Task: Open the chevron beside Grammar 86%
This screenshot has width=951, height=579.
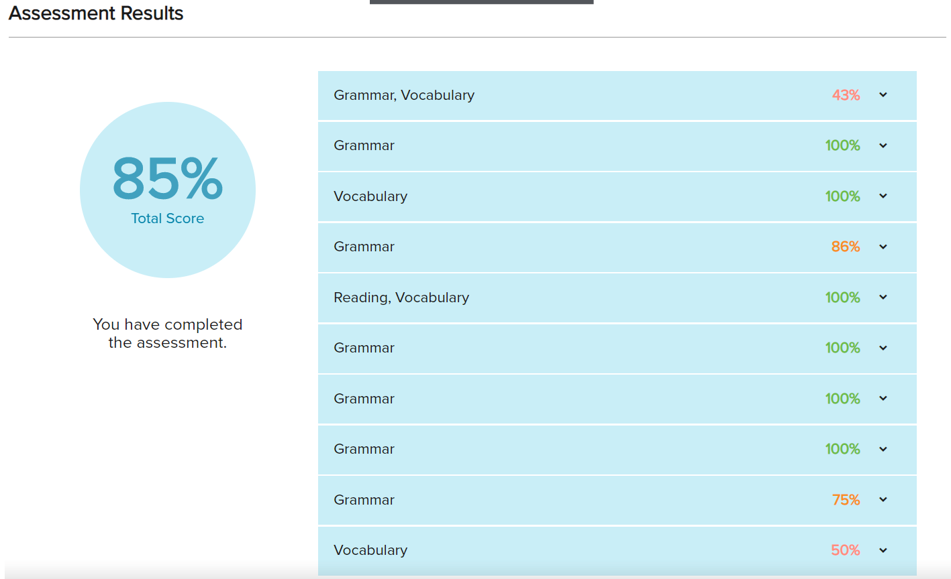Action: (x=883, y=247)
